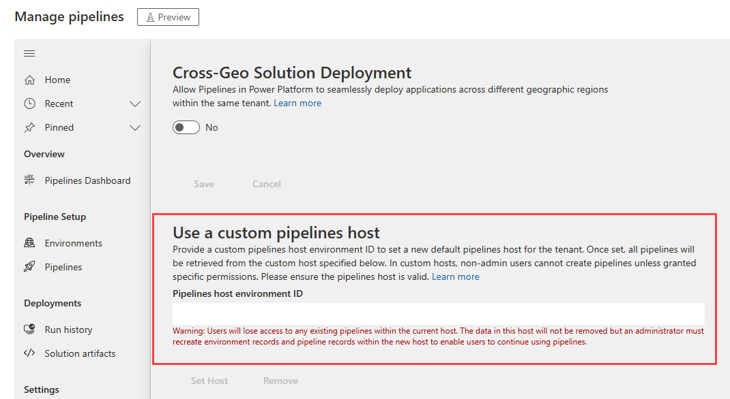
Task: Click the Pipelines Dashboard icon
Action: pos(30,180)
